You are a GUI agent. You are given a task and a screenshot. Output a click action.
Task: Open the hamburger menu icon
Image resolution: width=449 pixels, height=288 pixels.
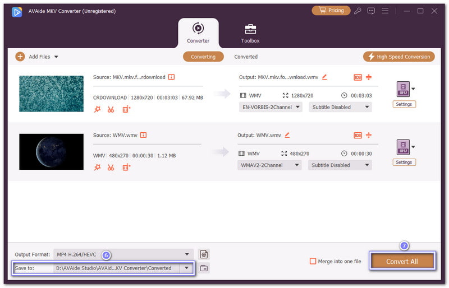[x=385, y=11]
